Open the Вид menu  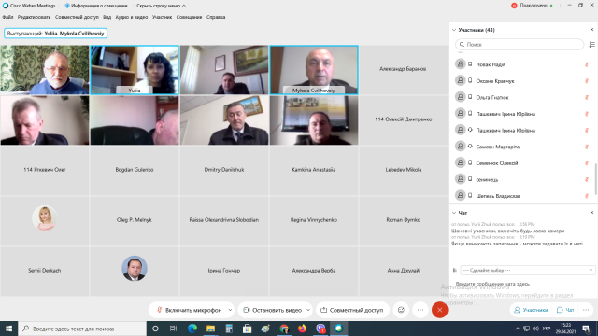[x=107, y=17]
